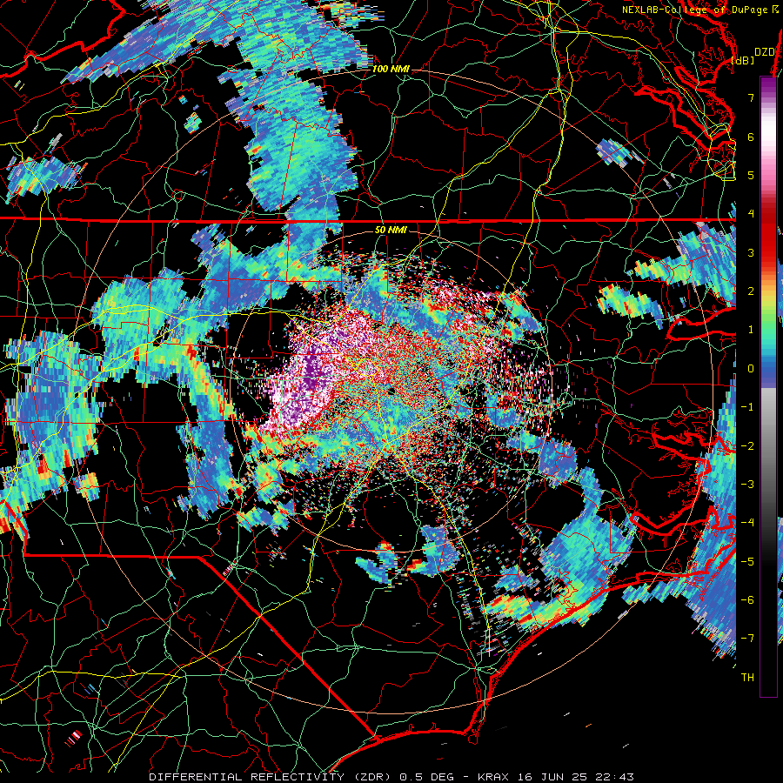Click the "TH" label below the color scale
This screenshot has height=783, width=783.
747,678
